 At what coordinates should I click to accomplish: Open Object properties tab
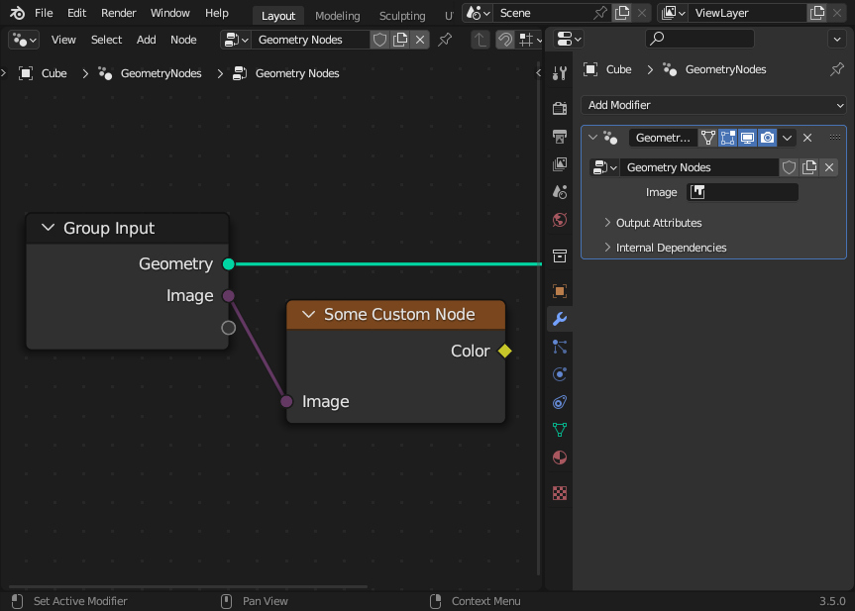pos(560,291)
